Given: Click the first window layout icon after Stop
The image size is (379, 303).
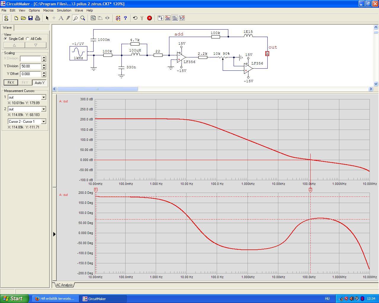Looking at the screenshot, I should tap(160, 18).
